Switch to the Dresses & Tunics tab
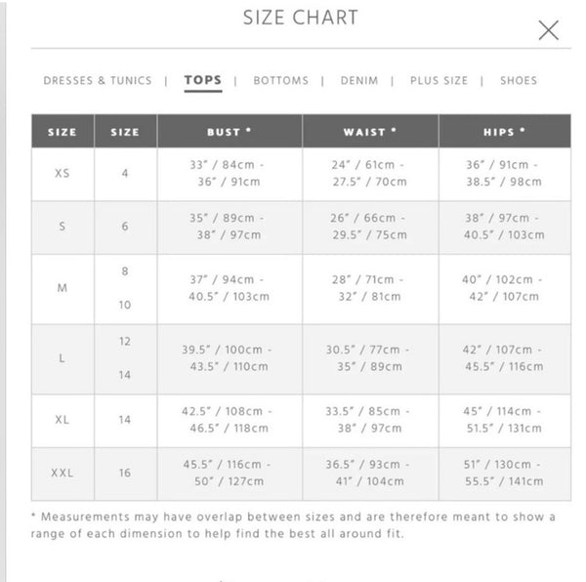The image size is (586, 582). tap(98, 81)
